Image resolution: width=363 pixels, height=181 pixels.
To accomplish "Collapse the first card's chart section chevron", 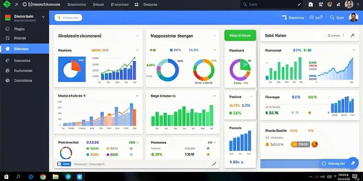I will click(137, 50).
